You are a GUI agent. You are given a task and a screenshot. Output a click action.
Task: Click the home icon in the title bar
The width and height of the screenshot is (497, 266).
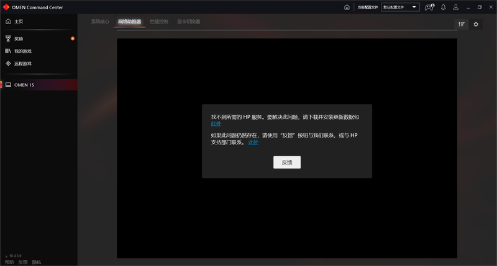[x=347, y=7]
